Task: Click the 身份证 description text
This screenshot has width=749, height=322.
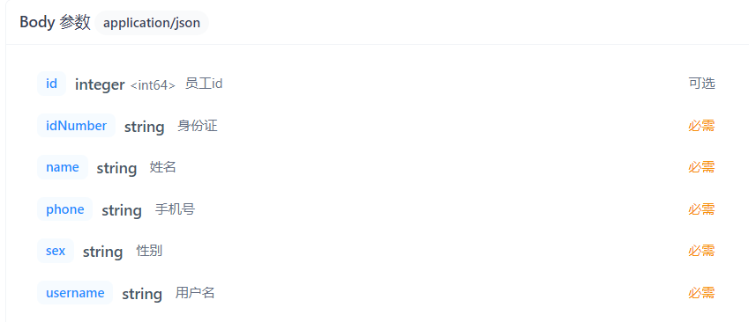Action: click(x=198, y=126)
